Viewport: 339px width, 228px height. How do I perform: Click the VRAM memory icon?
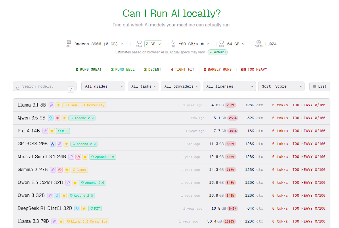139,42
